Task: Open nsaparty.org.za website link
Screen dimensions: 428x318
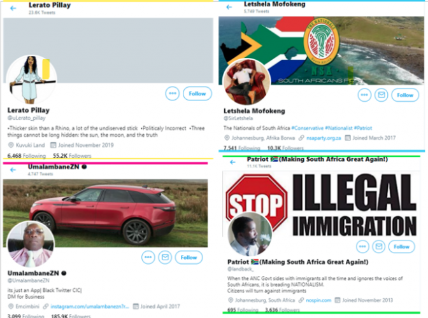Action: 324,138
